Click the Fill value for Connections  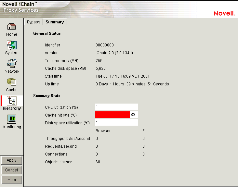point(143,154)
